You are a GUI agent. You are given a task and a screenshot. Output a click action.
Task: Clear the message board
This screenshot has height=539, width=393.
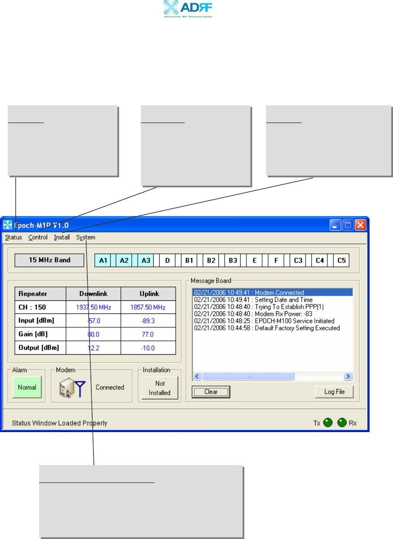coord(211,392)
